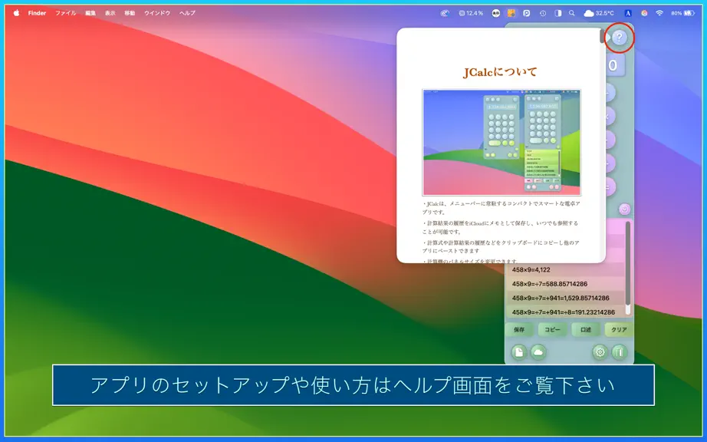Click the calculation history scrollbar
Image resolution: width=707 pixels, height=442 pixels.
[x=628, y=268]
